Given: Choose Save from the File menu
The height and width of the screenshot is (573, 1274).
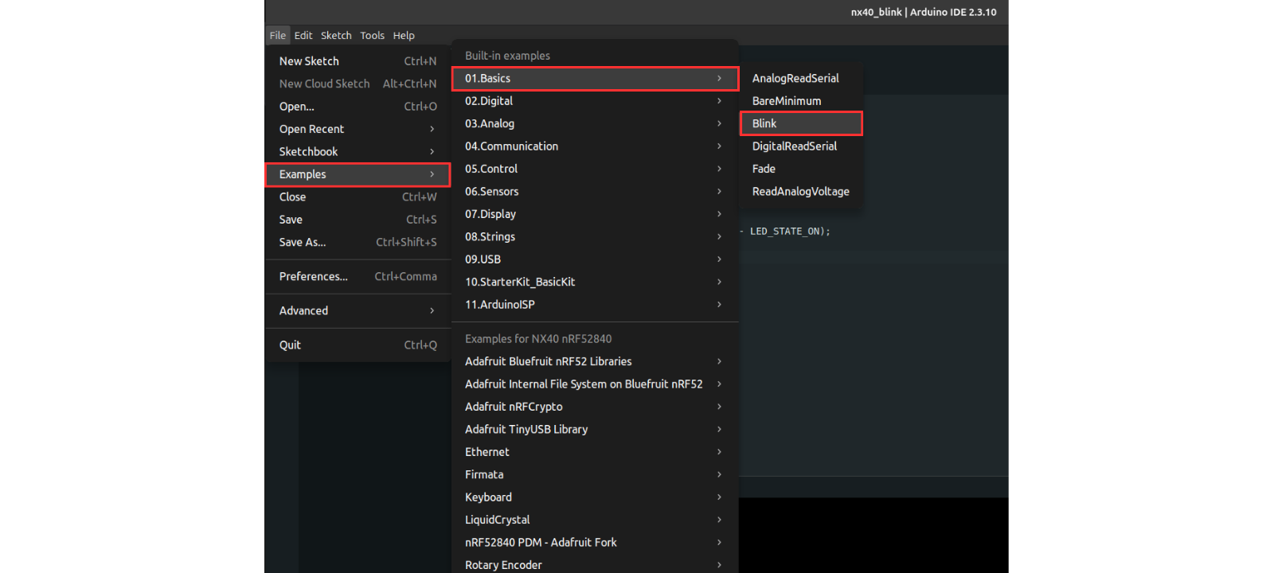Looking at the screenshot, I should pyautogui.click(x=358, y=220).
